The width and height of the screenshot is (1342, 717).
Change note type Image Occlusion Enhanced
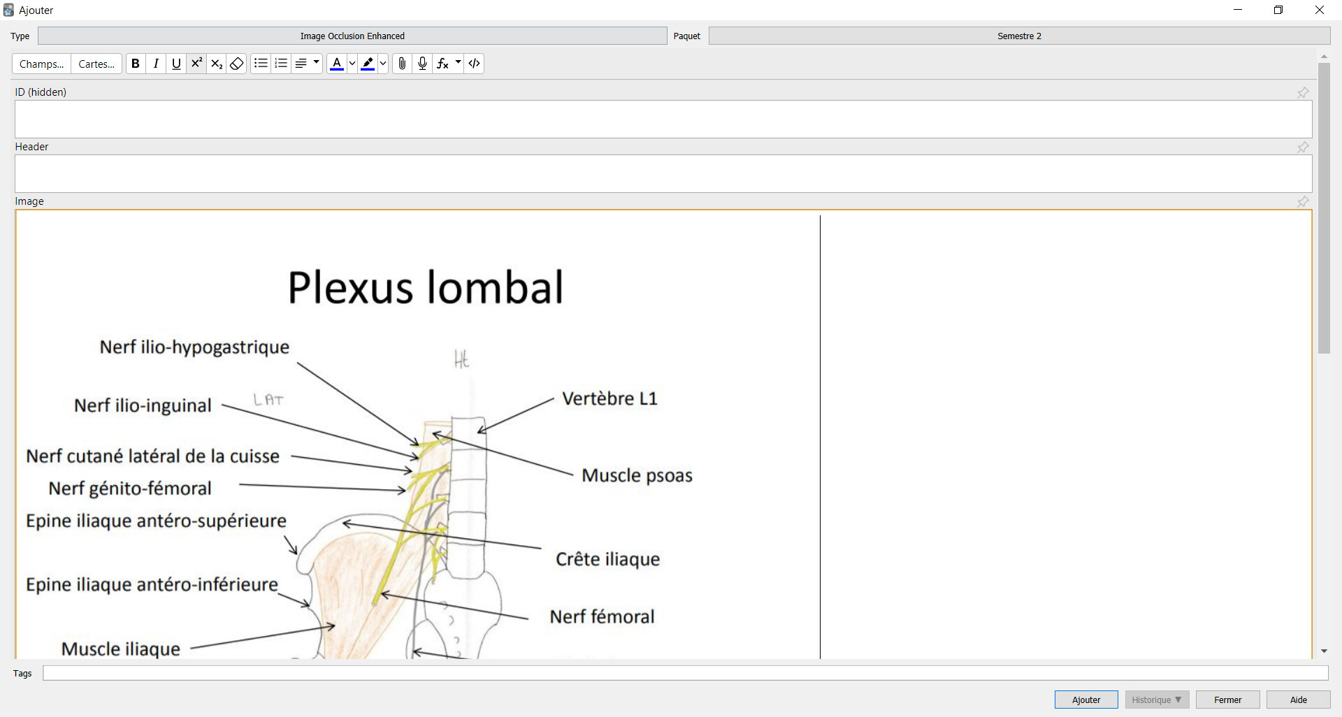[352, 36]
